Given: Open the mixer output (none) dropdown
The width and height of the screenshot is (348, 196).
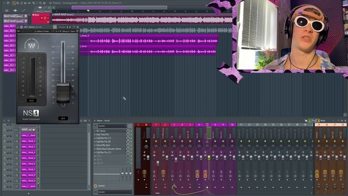Looking at the screenshot, I should coord(114,192).
